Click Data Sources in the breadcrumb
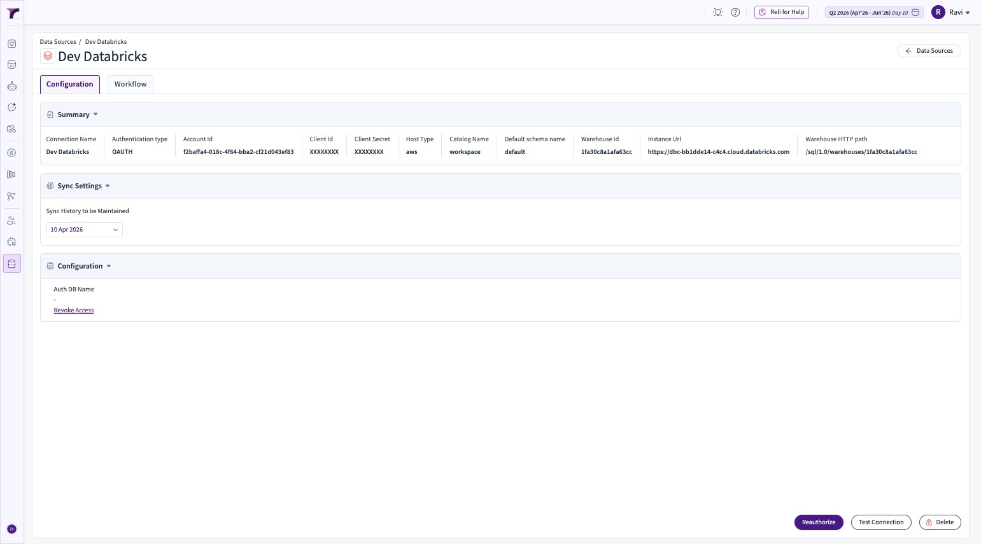The height and width of the screenshot is (544, 981). [58, 42]
